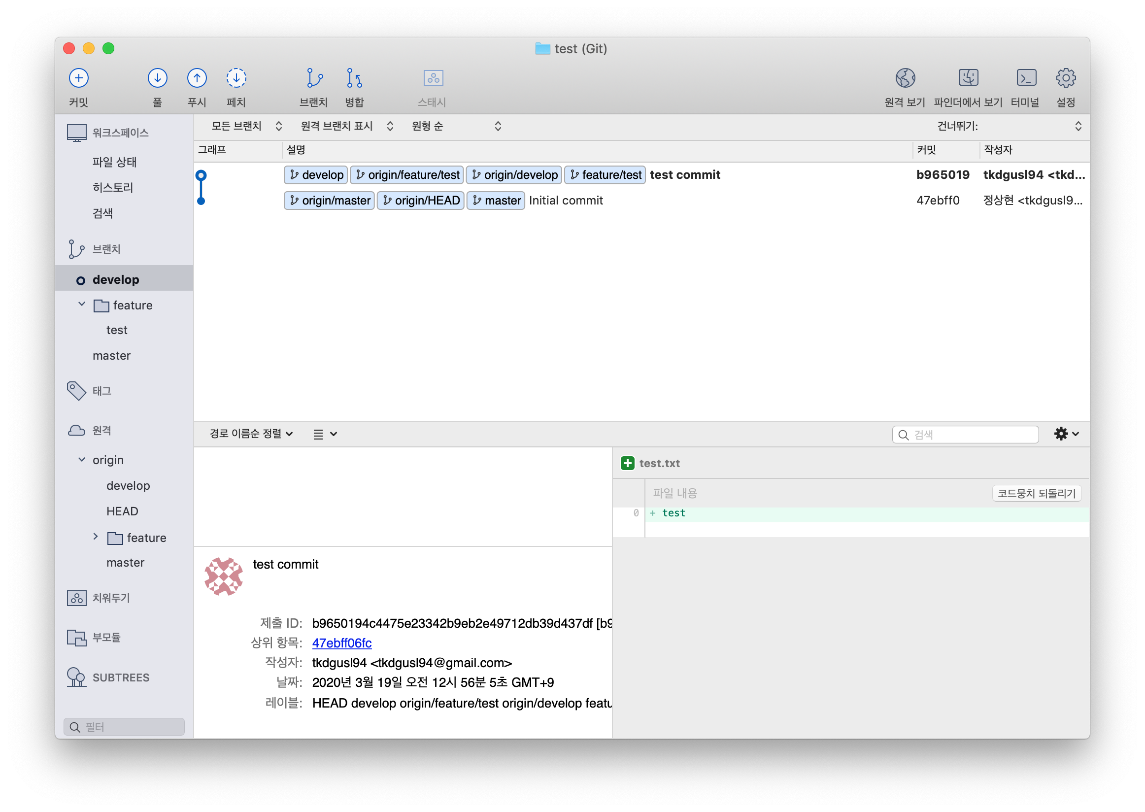This screenshot has height=812, width=1145.
Task: Click the Fetch (페치) toolbar icon
Action: [x=236, y=78]
